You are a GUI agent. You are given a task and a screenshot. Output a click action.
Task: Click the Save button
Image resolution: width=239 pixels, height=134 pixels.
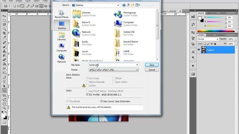pyautogui.click(x=152, y=65)
